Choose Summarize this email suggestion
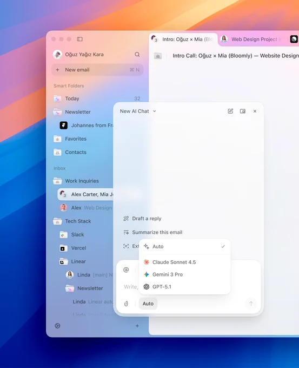This screenshot has height=368, width=299. 153,232
